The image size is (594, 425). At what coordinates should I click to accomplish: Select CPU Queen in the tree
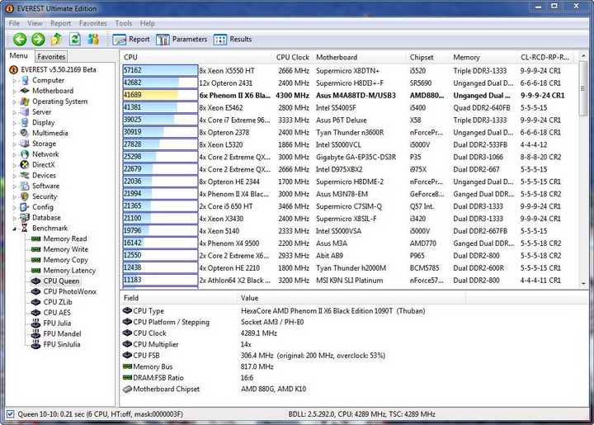click(55, 281)
